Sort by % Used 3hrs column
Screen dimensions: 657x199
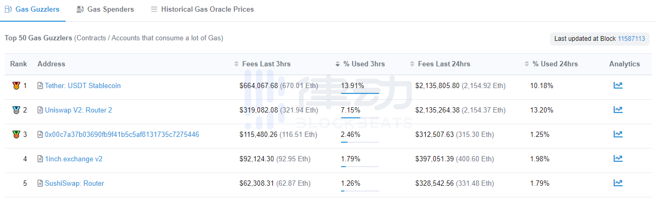coord(364,64)
